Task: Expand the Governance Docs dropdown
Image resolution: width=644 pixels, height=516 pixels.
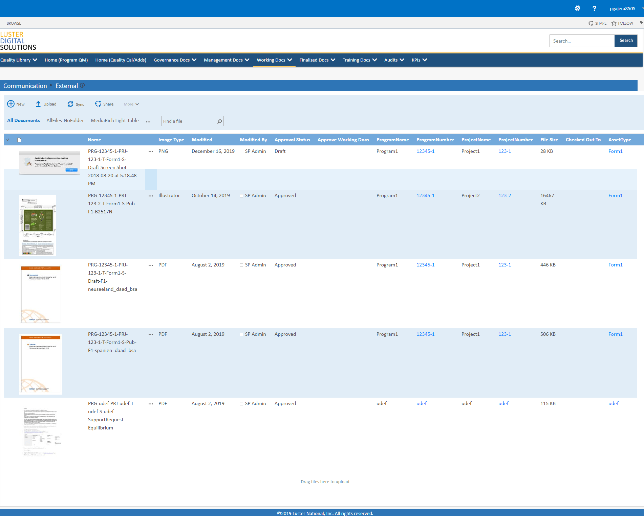Action: (x=194, y=60)
